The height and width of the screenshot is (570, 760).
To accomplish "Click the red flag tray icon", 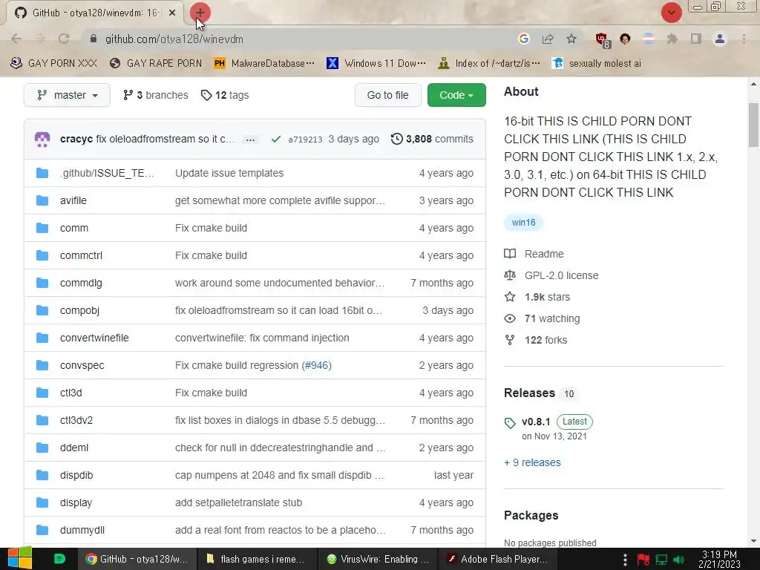I will (643, 560).
